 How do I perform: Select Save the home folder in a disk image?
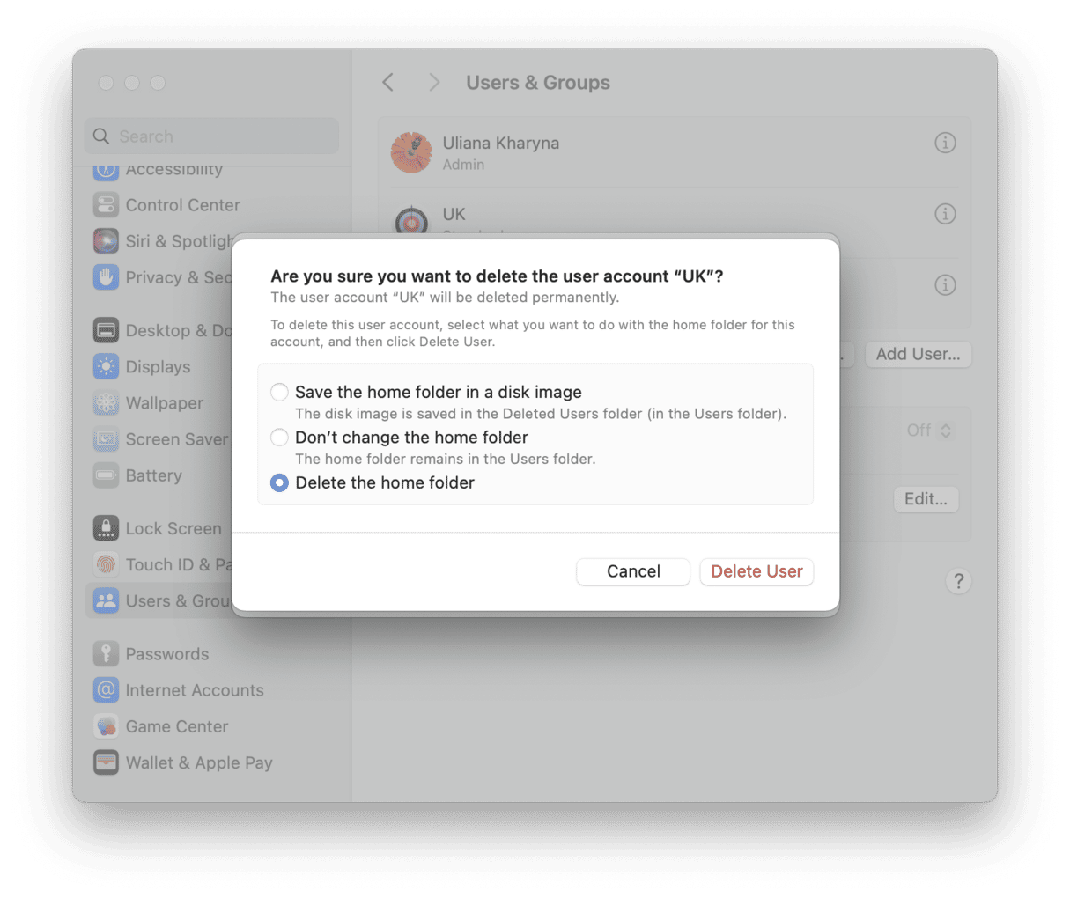tap(279, 392)
